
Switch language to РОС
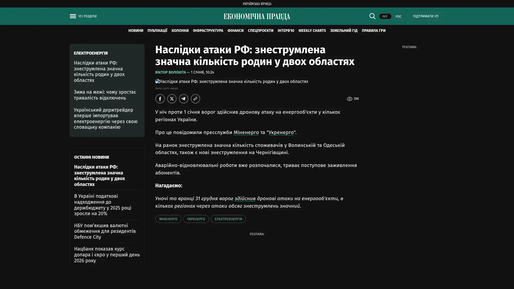[398, 17]
